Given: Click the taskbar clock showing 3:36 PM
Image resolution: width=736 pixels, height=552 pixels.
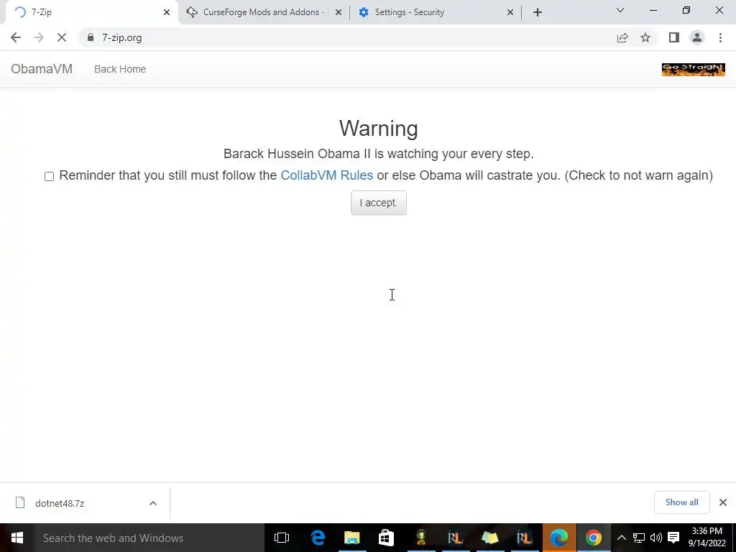Looking at the screenshot, I should pos(707,538).
